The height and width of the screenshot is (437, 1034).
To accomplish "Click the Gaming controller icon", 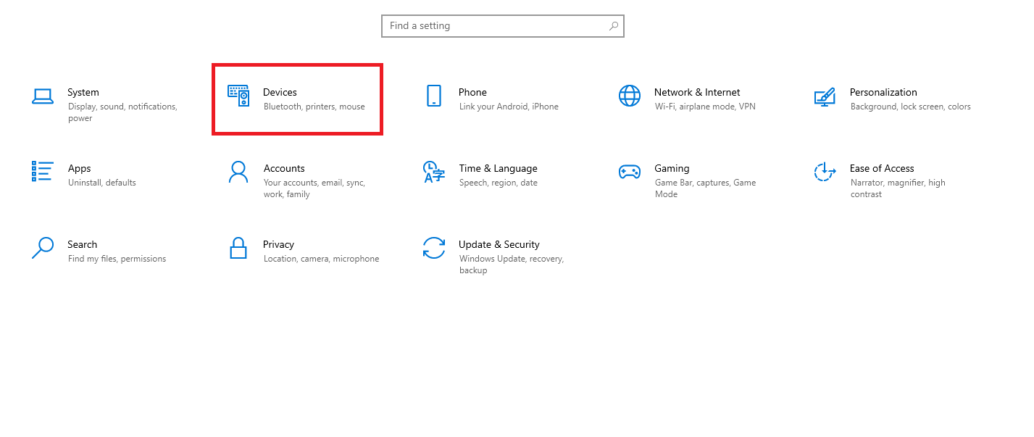I will (629, 172).
